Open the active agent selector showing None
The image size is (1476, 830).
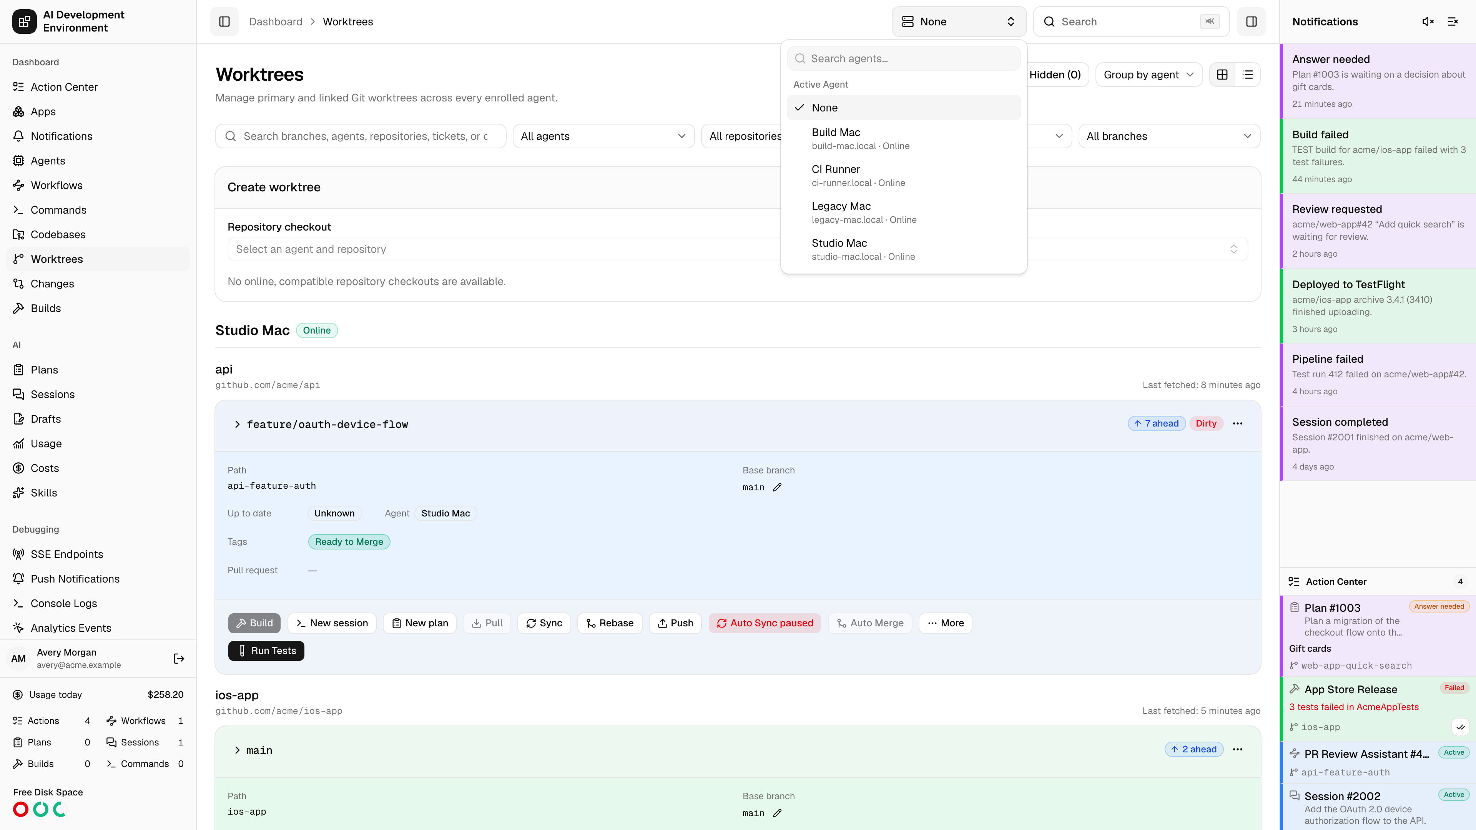(959, 22)
